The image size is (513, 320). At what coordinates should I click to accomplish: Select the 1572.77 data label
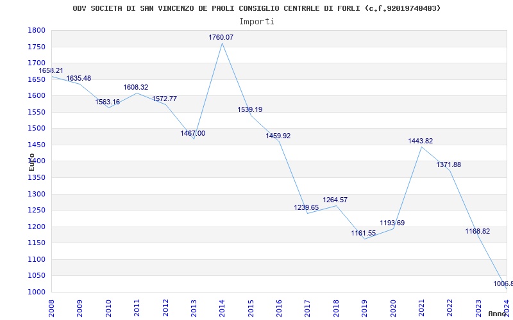point(165,99)
